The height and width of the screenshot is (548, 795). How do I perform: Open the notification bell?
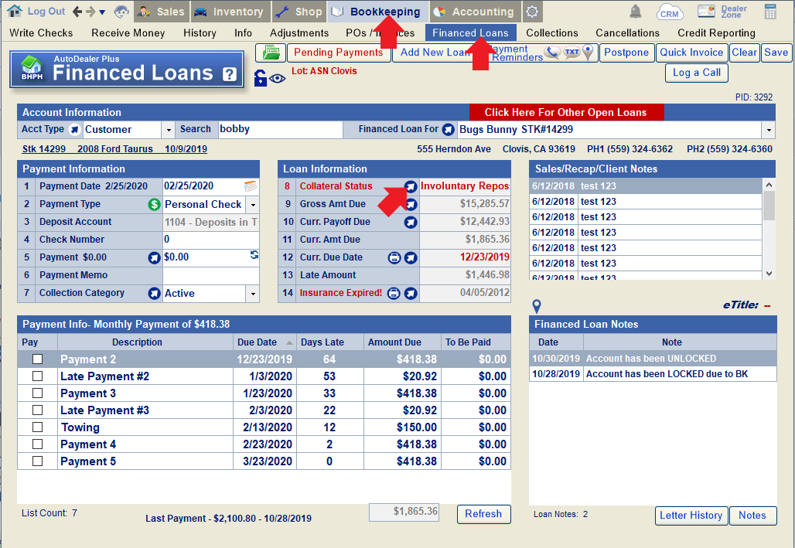[635, 12]
